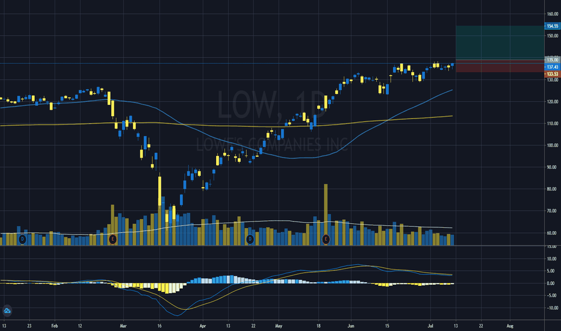Open the dividend marker near Apr 22
Image resolution: width=561 pixels, height=331 pixels.
pyautogui.click(x=250, y=239)
